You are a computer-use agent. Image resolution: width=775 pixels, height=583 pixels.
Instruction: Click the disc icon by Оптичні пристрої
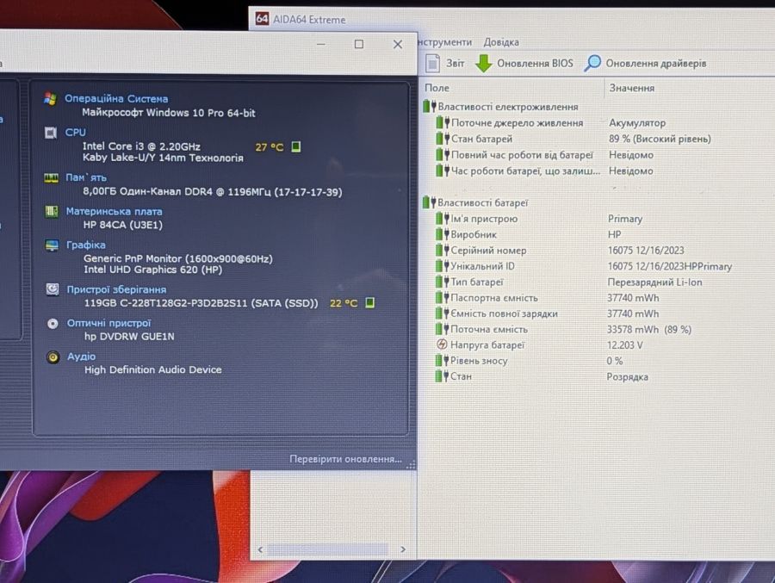click(53, 324)
